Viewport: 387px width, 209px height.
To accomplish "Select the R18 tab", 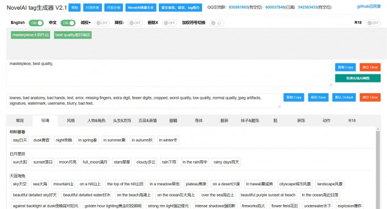I will tap(352, 120).
